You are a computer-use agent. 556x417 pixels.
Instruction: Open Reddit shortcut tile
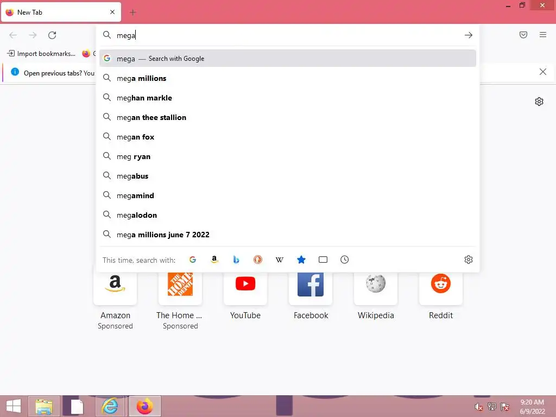coord(441,288)
